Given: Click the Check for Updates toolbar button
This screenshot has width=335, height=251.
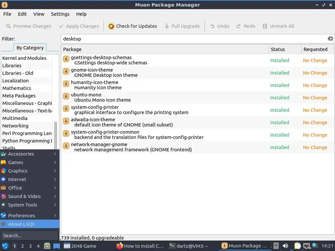Looking at the screenshot, I should pos(132,26).
